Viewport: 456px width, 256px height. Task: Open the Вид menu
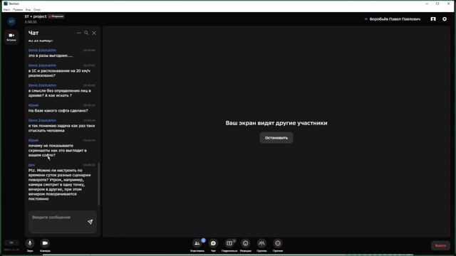(28, 9)
